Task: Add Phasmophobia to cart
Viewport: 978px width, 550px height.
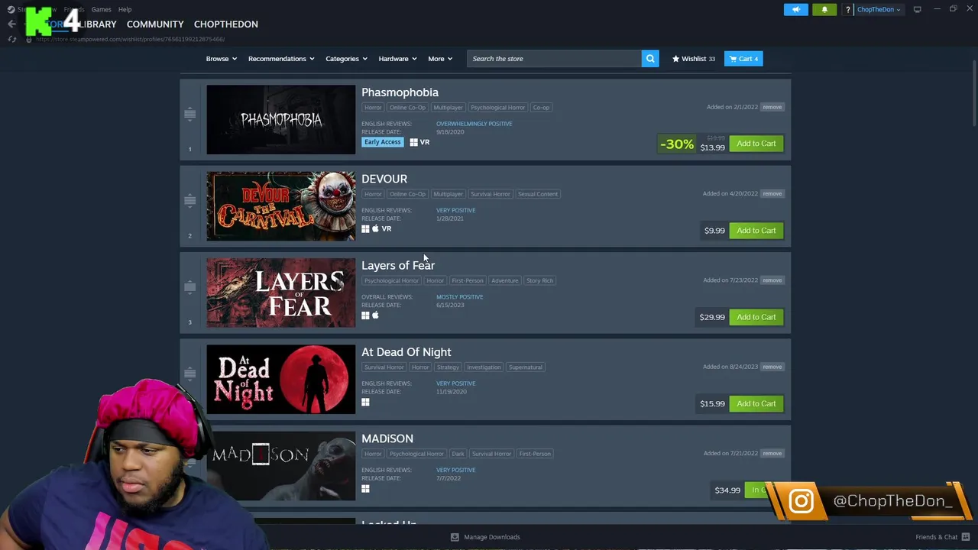Action: tap(756, 144)
